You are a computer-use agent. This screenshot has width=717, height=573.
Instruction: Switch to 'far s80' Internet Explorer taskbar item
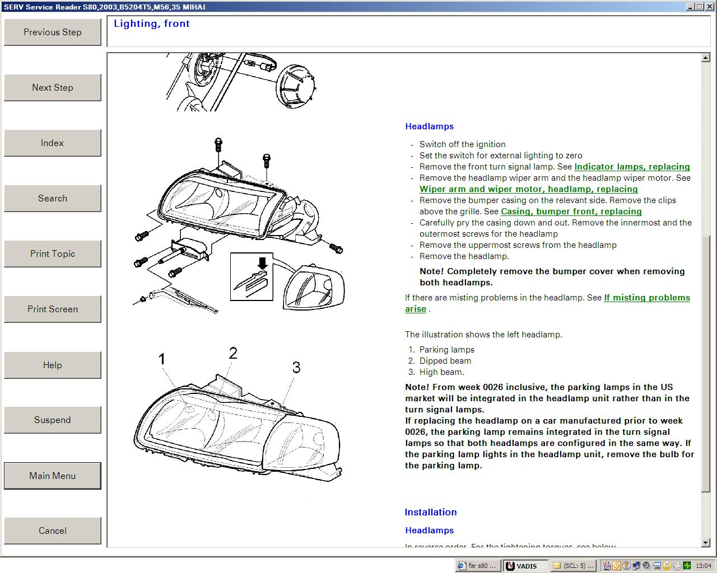(477, 566)
